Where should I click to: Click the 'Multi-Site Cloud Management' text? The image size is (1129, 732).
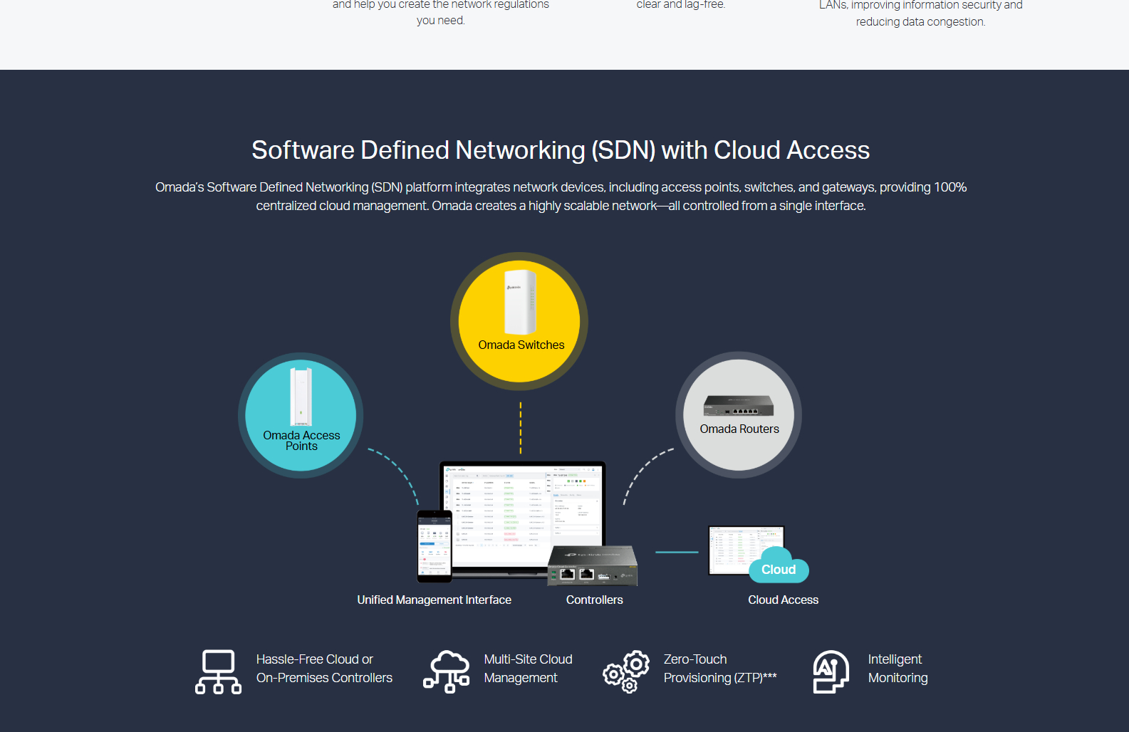(529, 669)
